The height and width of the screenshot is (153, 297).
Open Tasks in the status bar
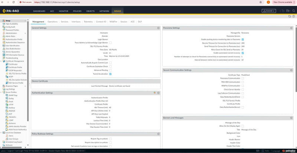(x=265, y=151)
